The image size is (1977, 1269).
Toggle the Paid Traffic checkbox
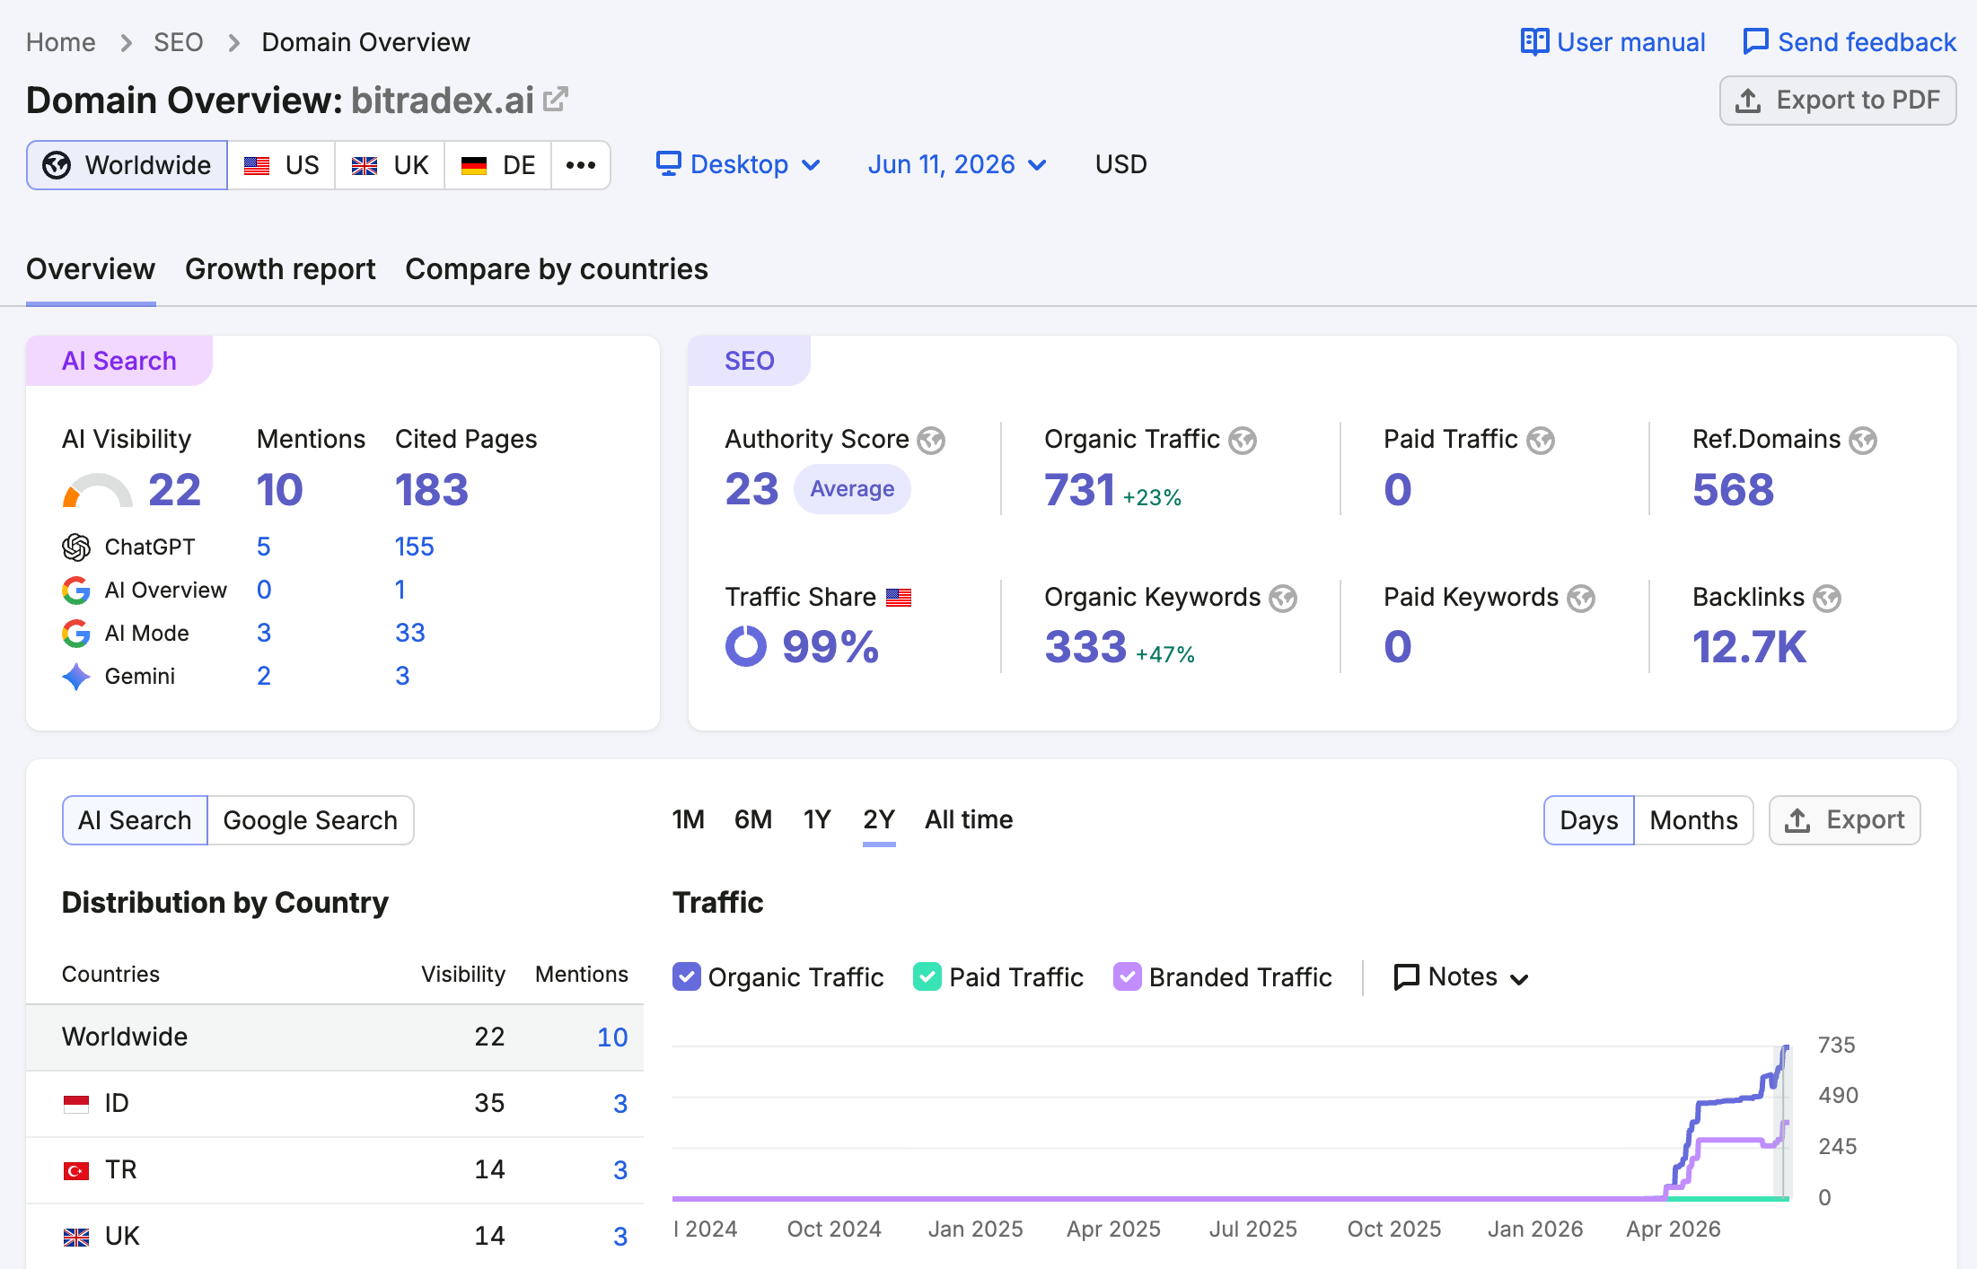click(x=927, y=976)
